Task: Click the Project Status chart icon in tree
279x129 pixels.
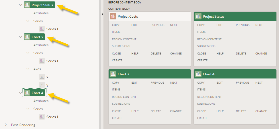Action: (x=27, y=5)
